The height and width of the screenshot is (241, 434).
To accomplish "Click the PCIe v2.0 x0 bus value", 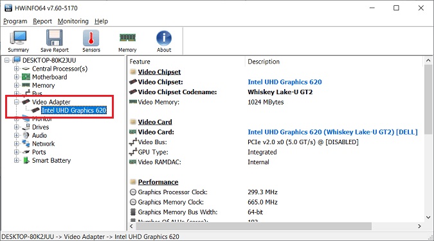I will tap(303, 142).
